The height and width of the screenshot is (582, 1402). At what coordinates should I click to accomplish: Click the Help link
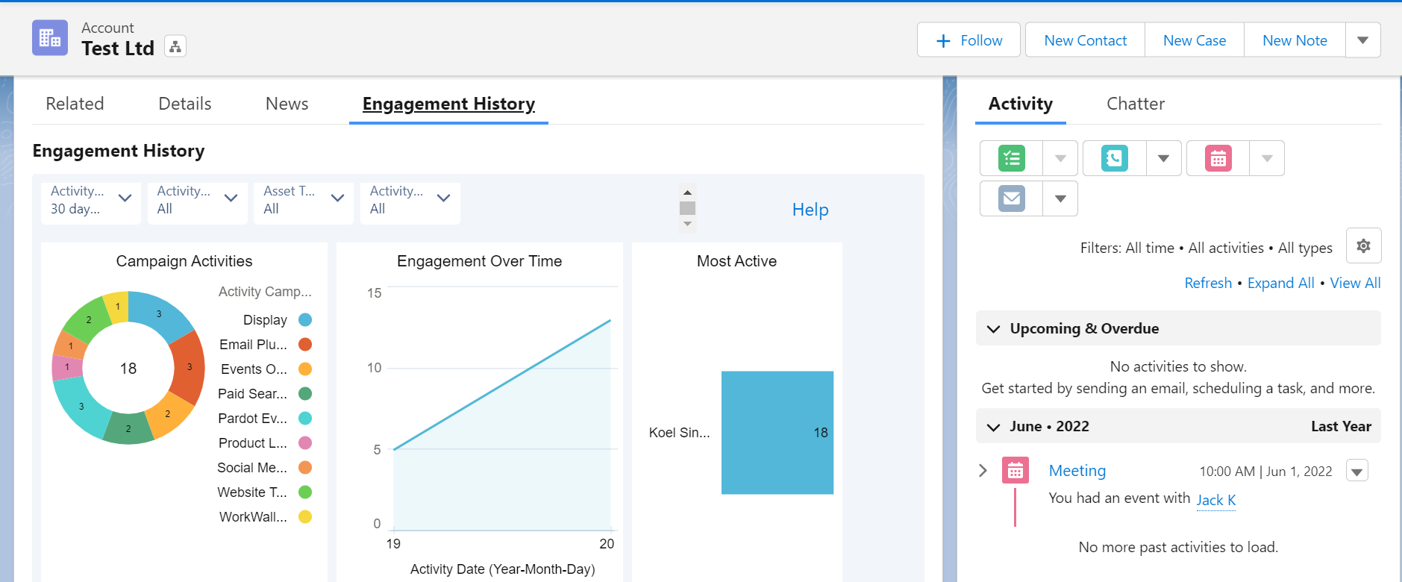click(810, 210)
